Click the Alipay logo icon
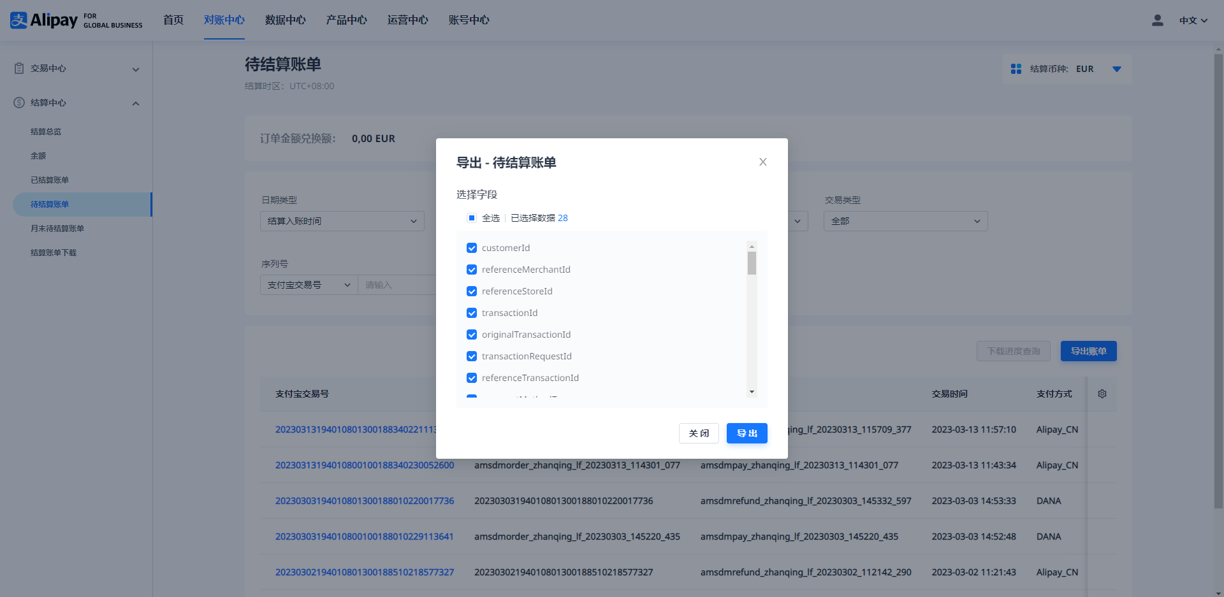1224x597 pixels. (x=19, y=20)
